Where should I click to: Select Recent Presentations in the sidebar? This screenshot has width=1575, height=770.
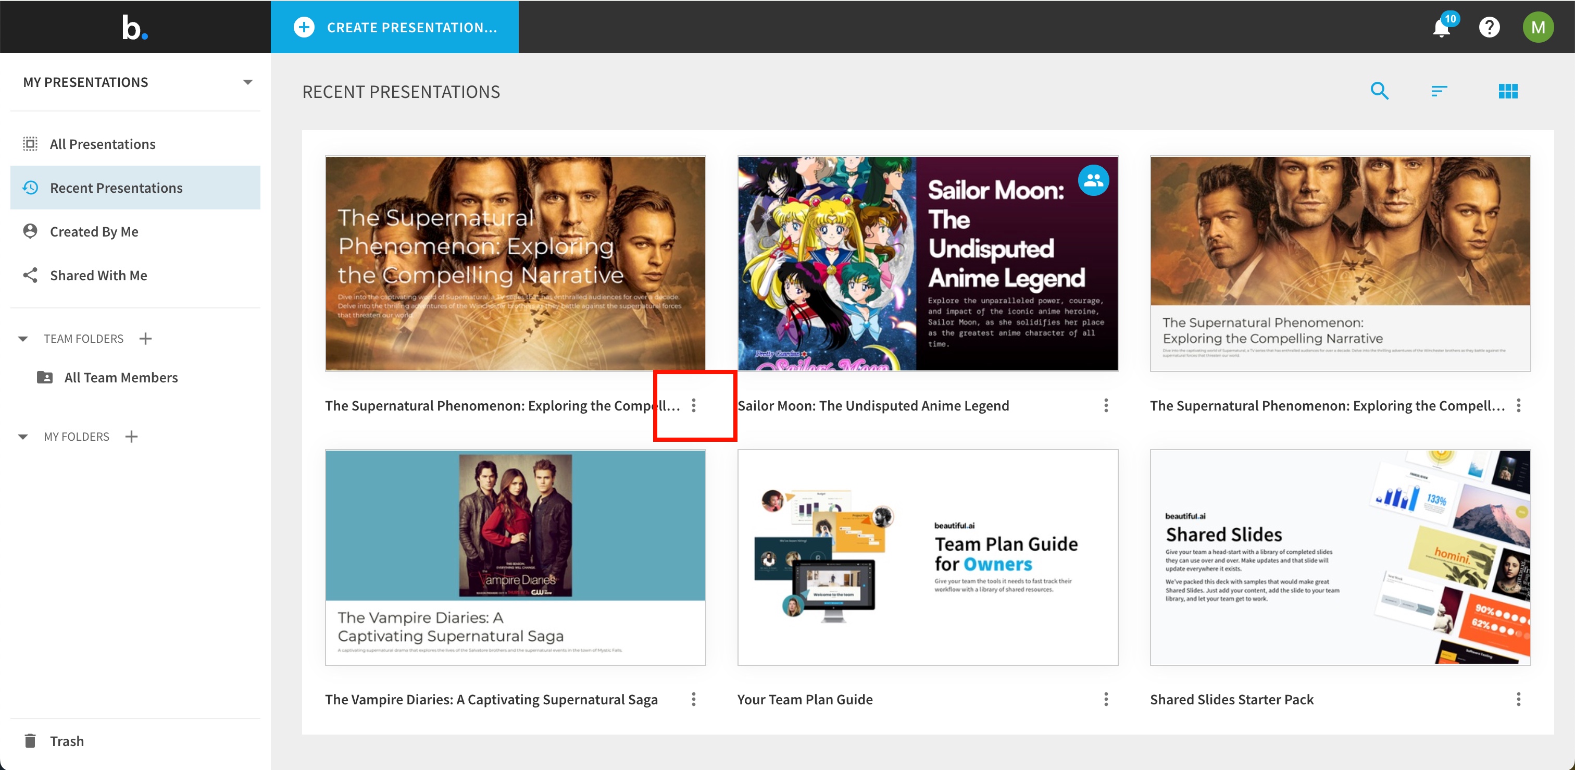(135, 188)
